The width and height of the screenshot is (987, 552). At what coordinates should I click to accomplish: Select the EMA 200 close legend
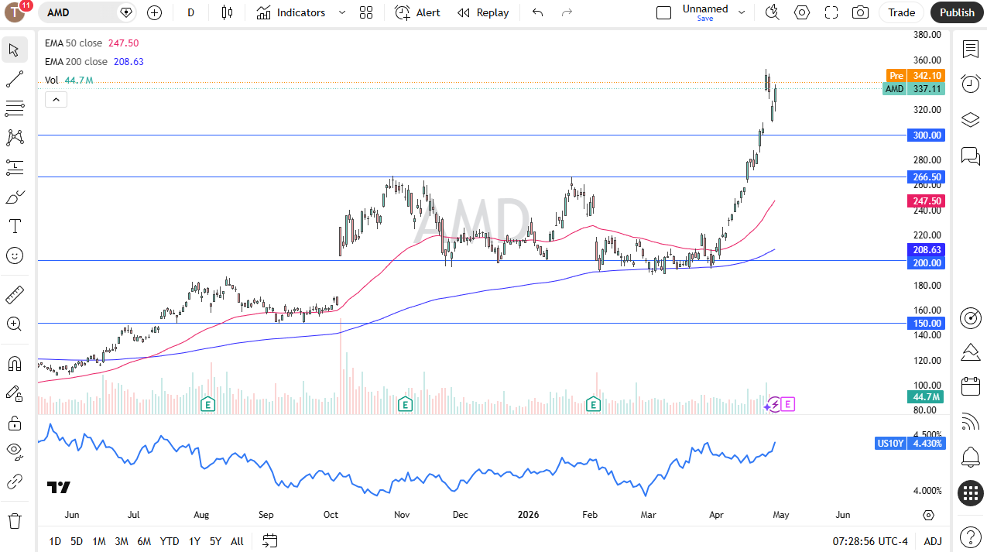76,61
